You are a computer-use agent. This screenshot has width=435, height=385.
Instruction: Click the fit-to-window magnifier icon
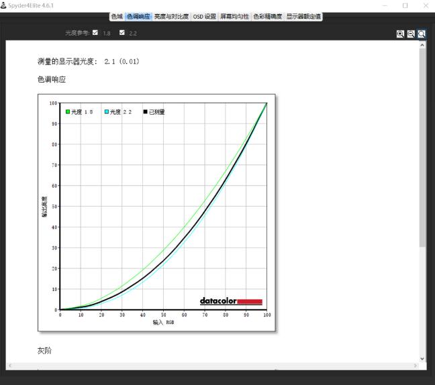point(421,34)
